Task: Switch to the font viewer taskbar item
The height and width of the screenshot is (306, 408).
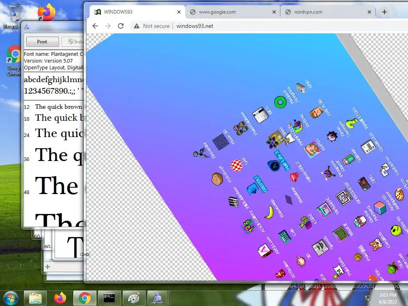Action: click(x=158, y=298)
